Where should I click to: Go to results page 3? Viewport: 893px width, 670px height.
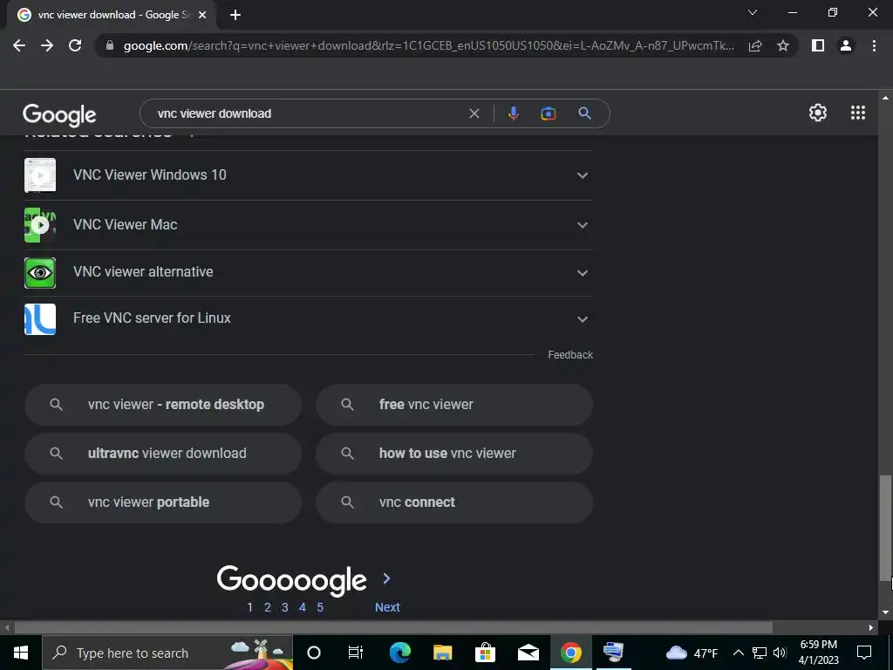pyautogui.click(x=285, y=607)
